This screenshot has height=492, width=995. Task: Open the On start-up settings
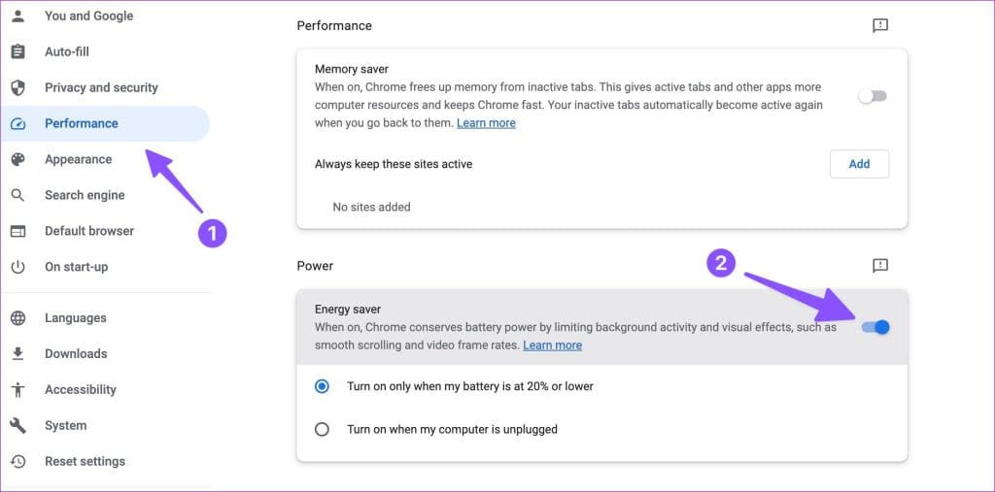[76, 267]
